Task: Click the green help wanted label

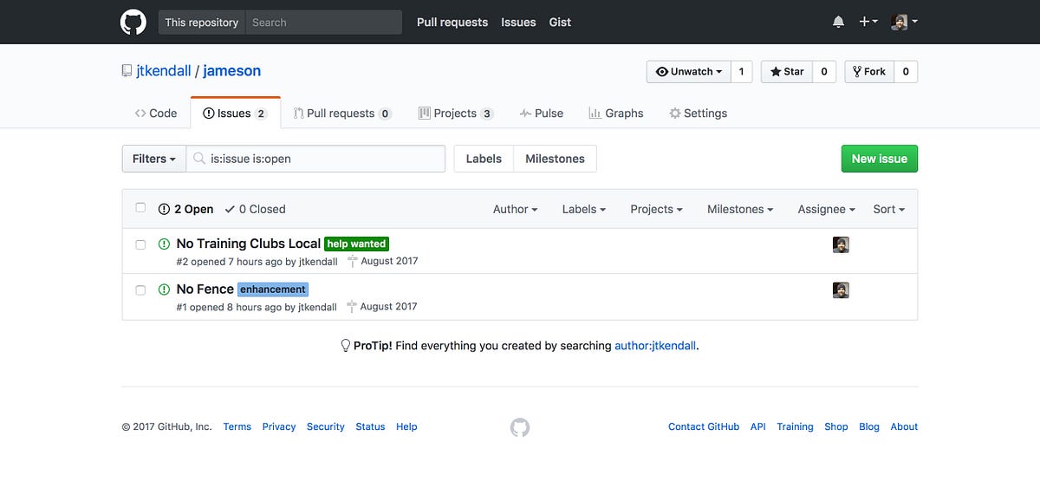Action: tap(356, 244)
